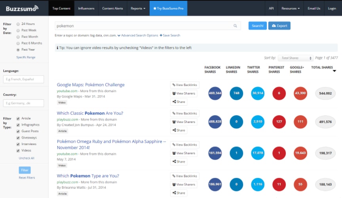Open the API menu item

pos(271,8)
